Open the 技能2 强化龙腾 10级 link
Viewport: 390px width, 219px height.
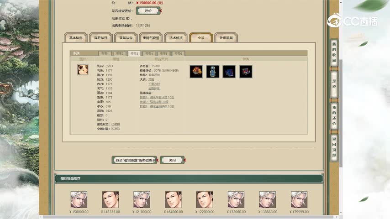point(154,102)
